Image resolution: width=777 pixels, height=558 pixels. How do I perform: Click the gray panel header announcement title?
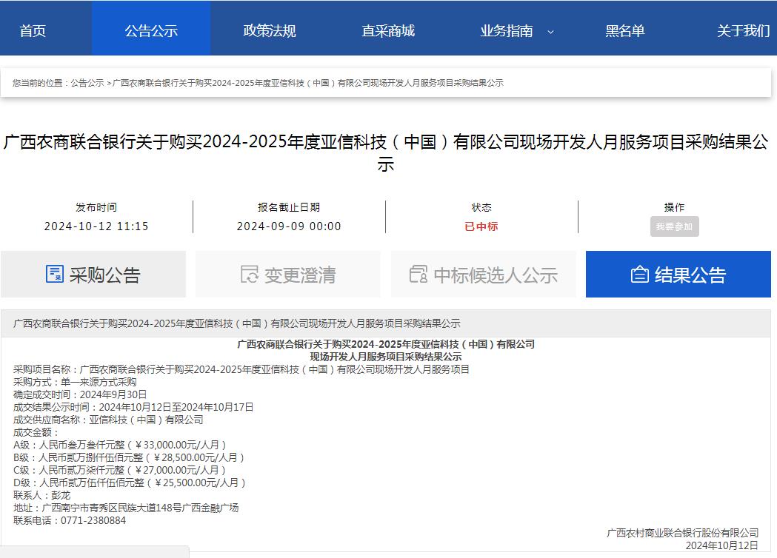tap(237, 323)
